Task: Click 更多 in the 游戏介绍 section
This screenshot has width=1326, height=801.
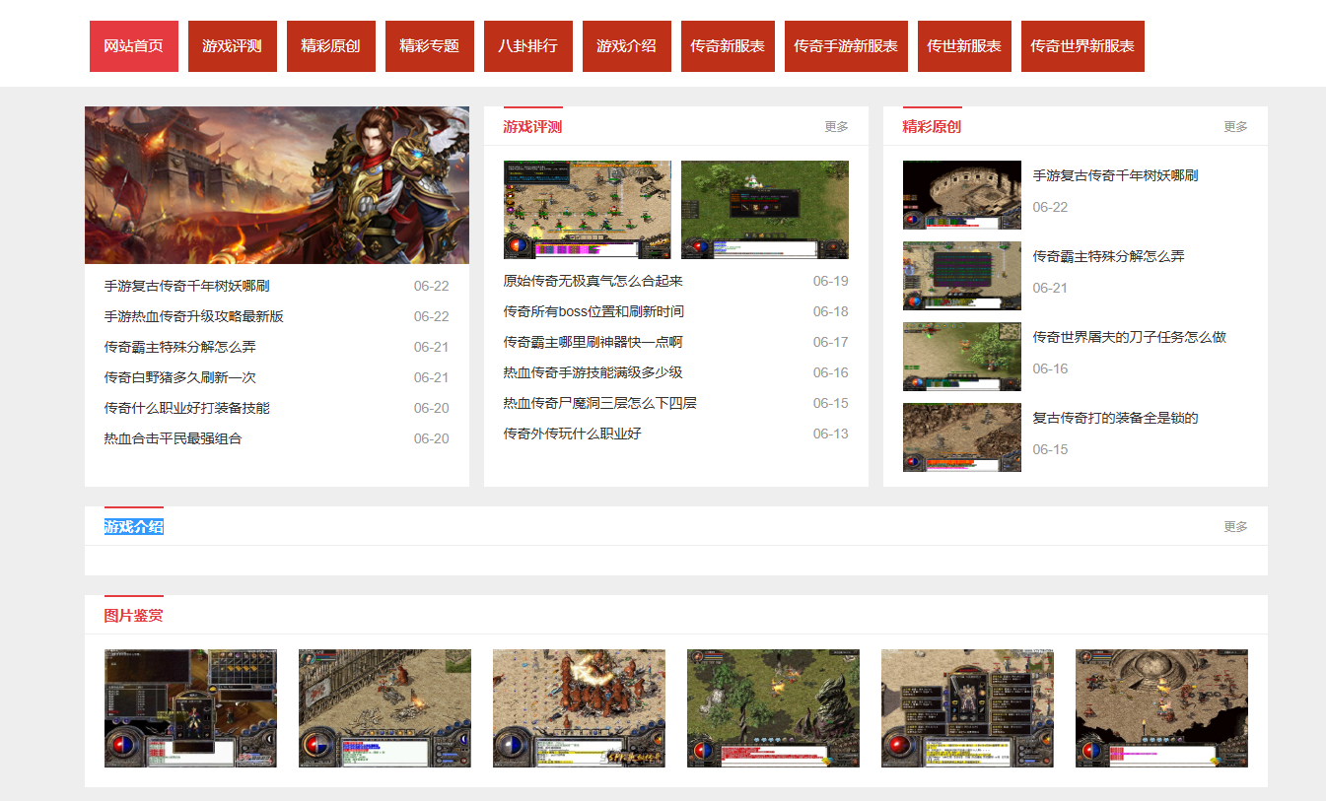Action: pyautogui.click(x=1236, y=527)
